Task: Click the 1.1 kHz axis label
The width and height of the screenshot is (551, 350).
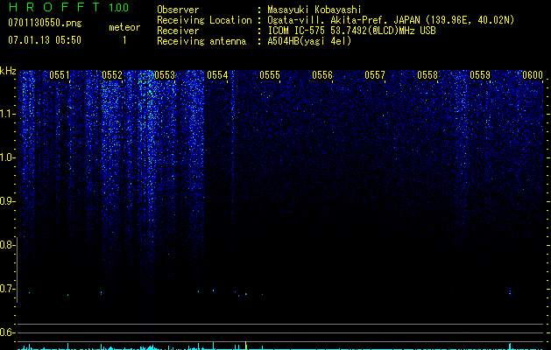Action: [x=7, y=114]
